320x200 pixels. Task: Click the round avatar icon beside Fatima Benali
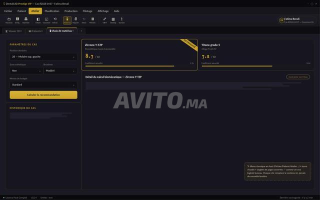pyautogui.click(x=281, y=20)
